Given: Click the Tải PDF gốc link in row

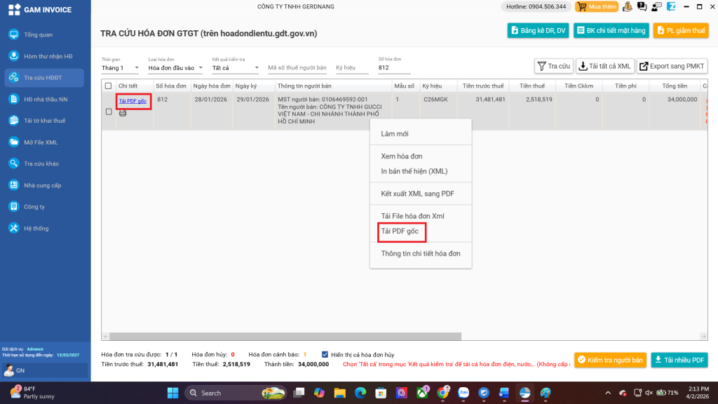Looking at the screenshot, I should coord(133,101).
